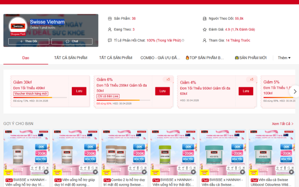299x187 pixels.
Task: Open Xem Tất Cả link
Action: 283,124
